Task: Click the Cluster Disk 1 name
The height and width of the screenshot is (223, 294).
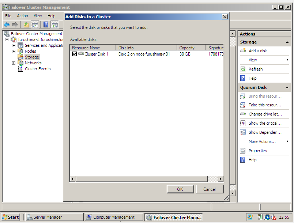Action: click(x=97, y=54)
